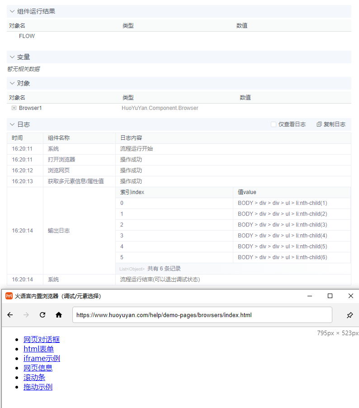Click the 16:20:12 timestamp cell
This screenshot has width=359, height=408.
[x=25, y=171]
